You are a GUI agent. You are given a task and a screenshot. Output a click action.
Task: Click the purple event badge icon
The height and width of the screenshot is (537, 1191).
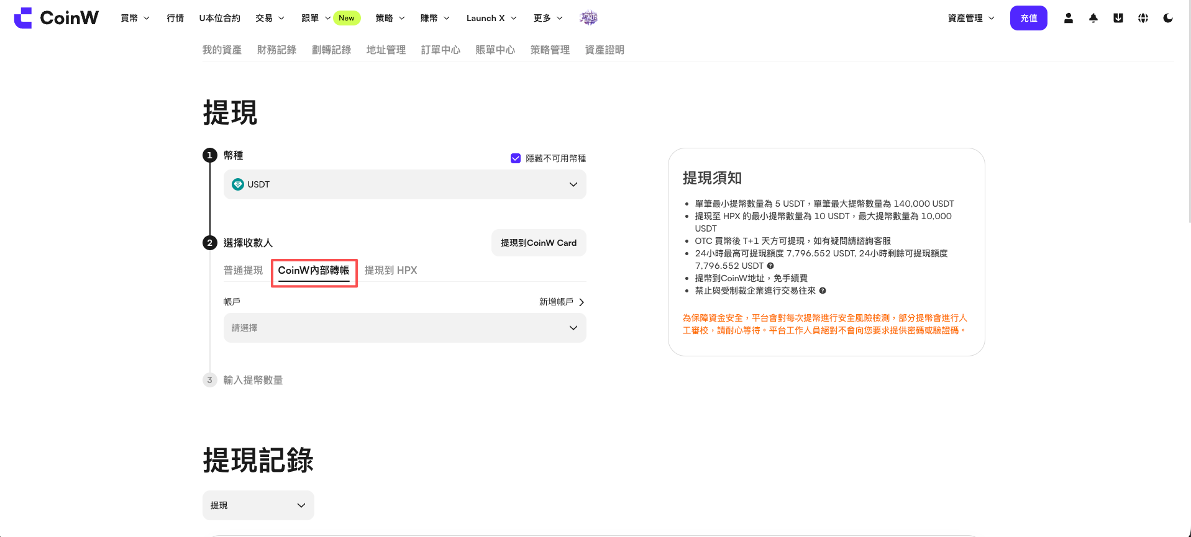[x=588, y=18]
